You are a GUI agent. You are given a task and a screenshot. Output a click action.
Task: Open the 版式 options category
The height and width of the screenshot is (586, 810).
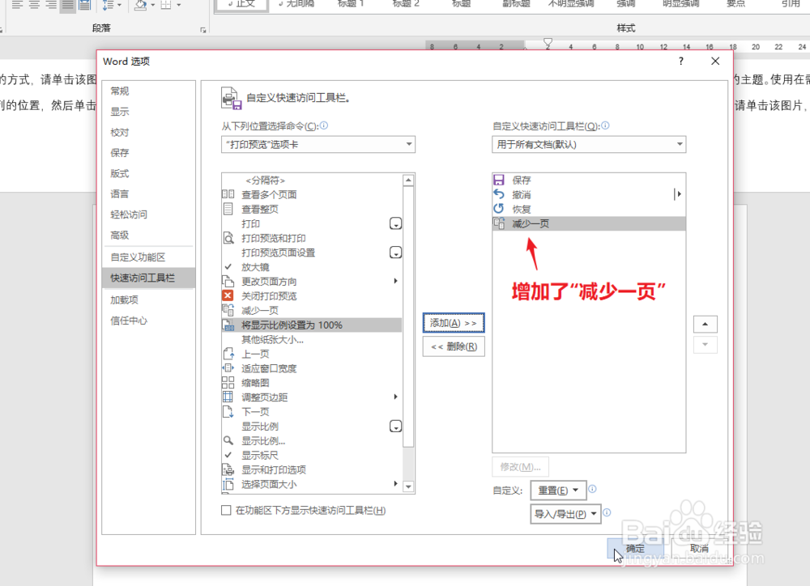click(x=149, y=173)
